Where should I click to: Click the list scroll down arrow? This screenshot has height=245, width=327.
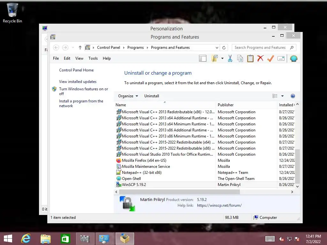click(298, 187)
